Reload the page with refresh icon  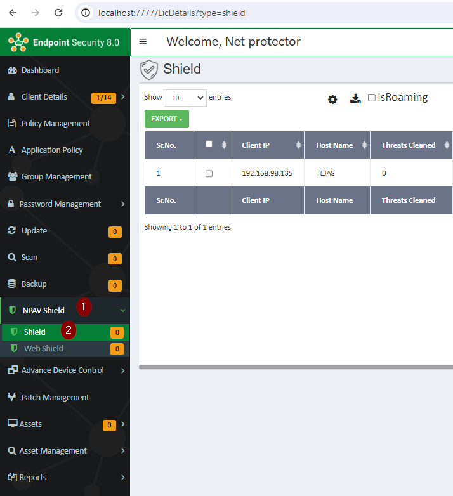[x=58, y=13]
